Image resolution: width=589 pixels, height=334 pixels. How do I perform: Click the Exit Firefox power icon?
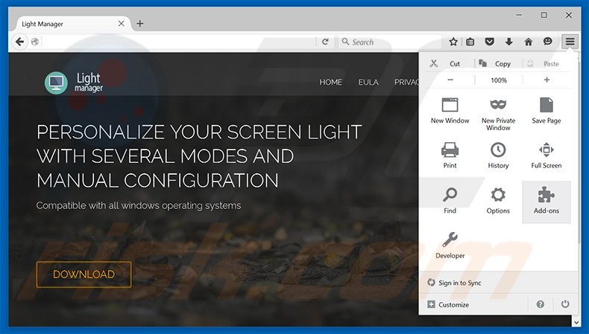(x=565, y=304)
